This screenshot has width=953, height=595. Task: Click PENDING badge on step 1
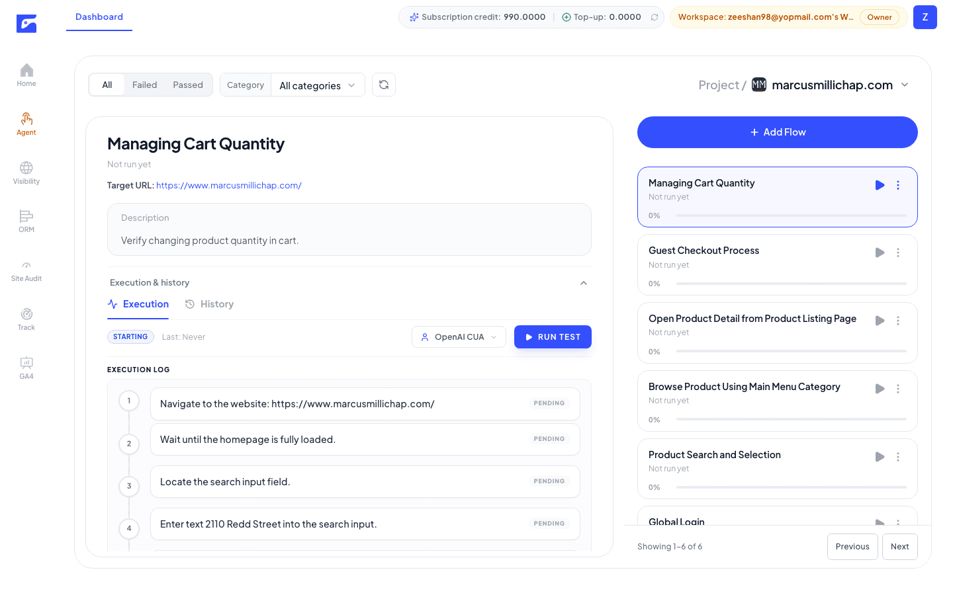(549, 403)
